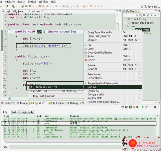The height and width of the screenshot is (151, 161).
Task: Click the Open Perspective icon beside Java Browsing
Action: tap(142, 6)
